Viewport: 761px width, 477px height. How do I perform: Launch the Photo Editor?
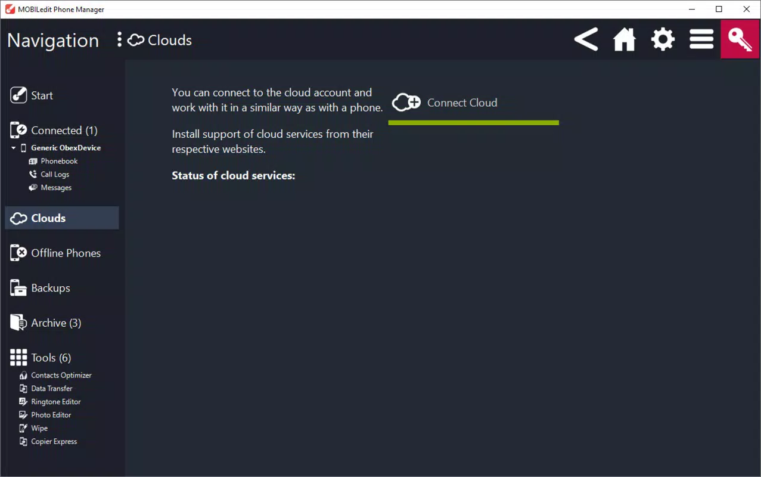[51, 415]
